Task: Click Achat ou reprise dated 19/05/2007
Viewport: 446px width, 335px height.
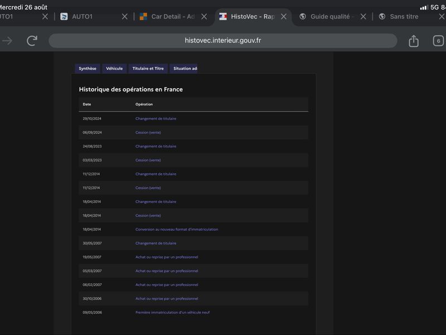Action: click(x=167, y=257)
